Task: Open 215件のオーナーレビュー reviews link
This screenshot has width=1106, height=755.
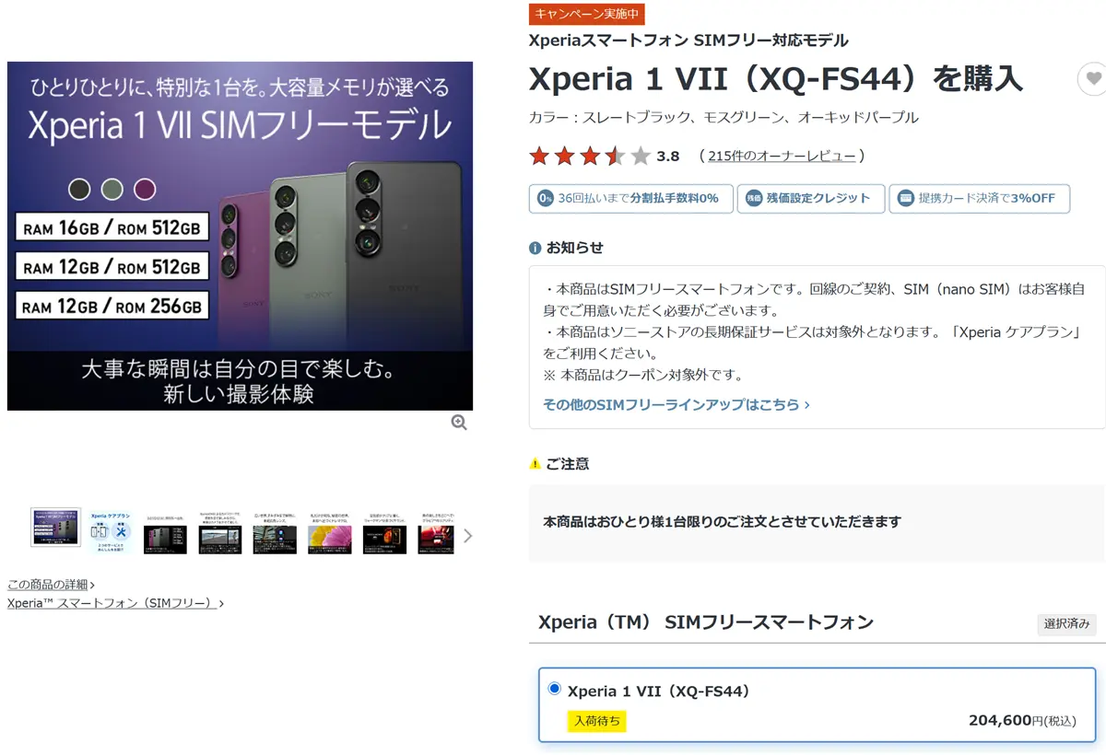Action: (x=782, y=156)
